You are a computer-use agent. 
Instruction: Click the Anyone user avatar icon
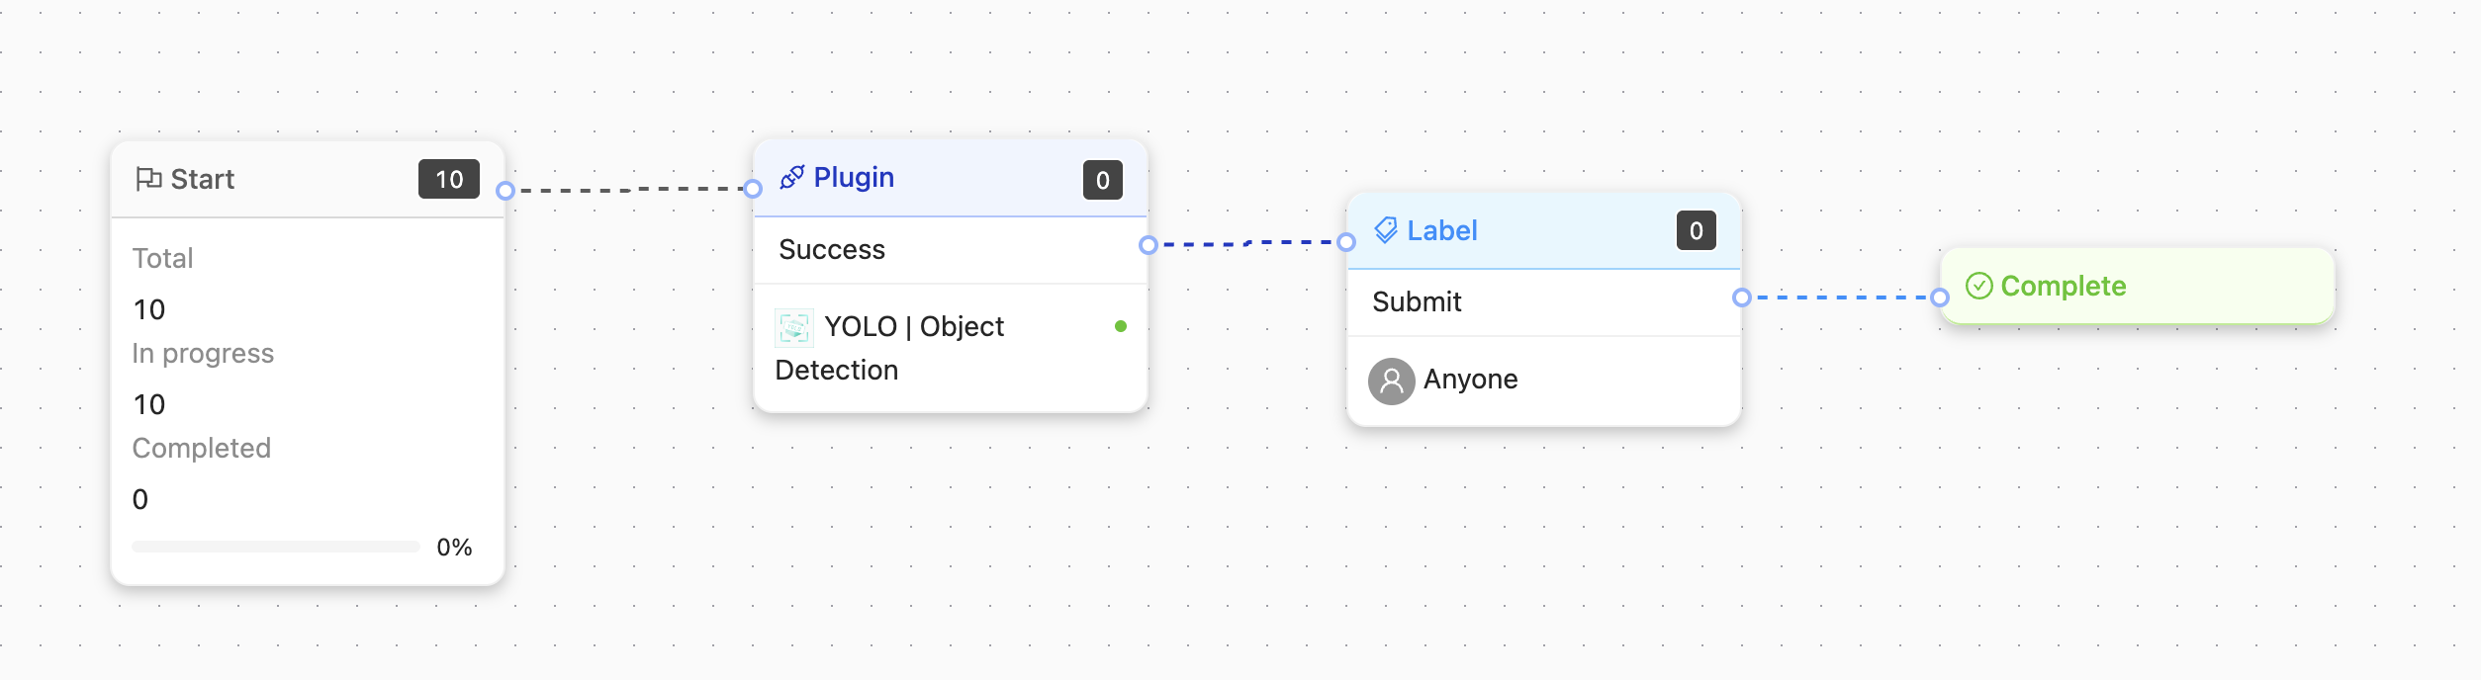(1391, 381)
